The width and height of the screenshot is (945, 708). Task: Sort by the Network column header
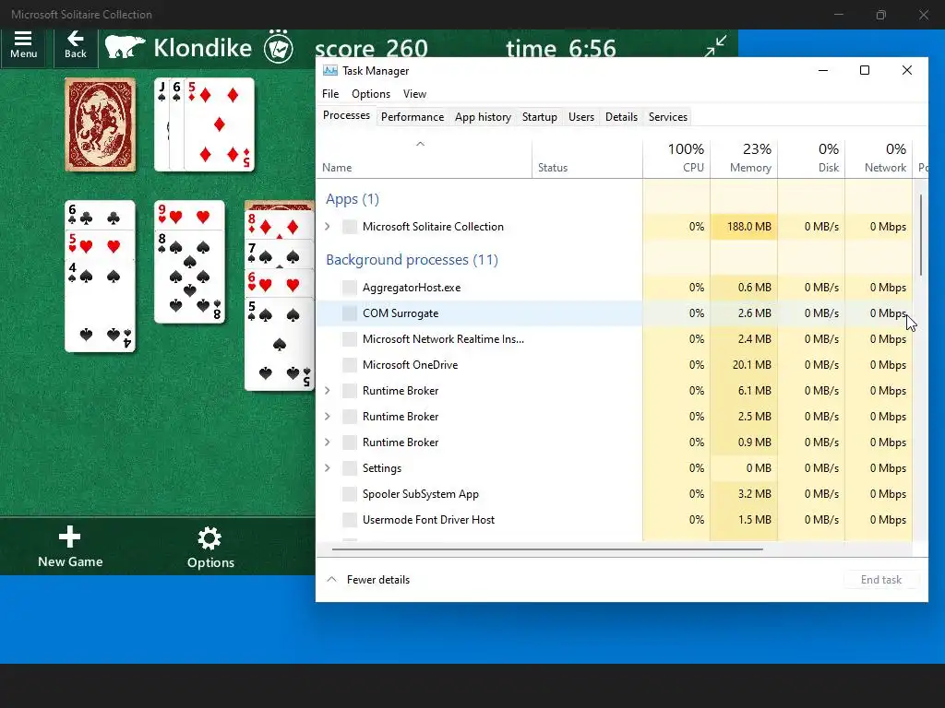879,159
